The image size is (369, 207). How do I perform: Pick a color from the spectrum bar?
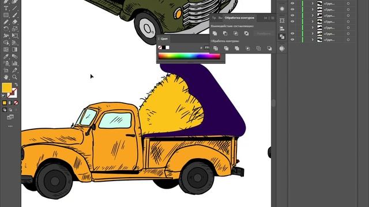189,56
